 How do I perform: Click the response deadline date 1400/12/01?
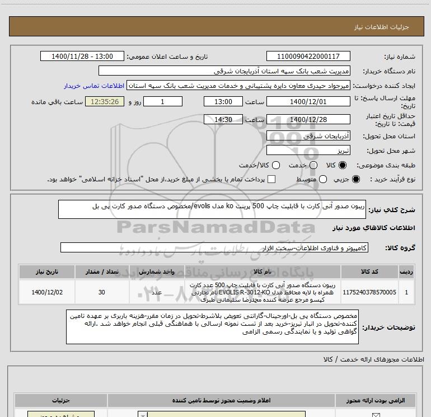(x=308, y=101)
